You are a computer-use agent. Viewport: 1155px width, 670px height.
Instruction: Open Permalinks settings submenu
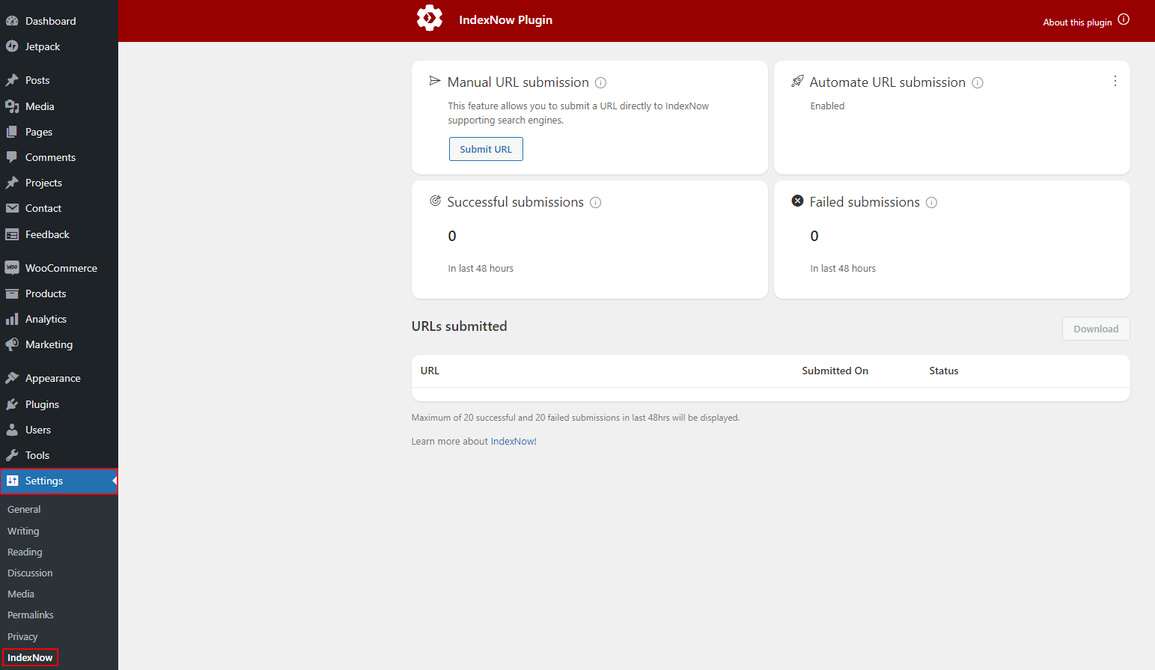(31, 615)
